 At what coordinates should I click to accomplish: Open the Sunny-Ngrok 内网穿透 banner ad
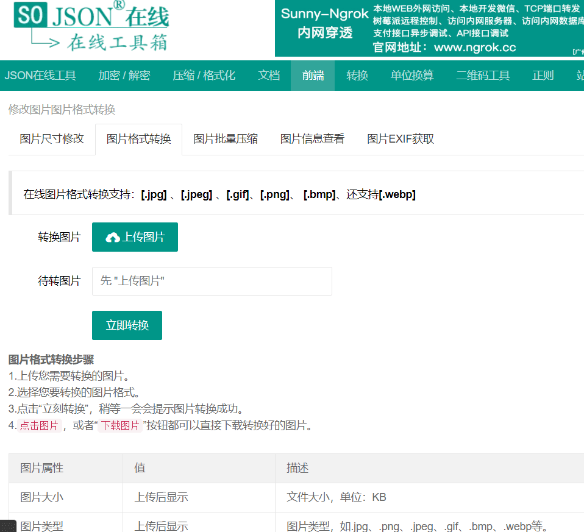point(429,28)
